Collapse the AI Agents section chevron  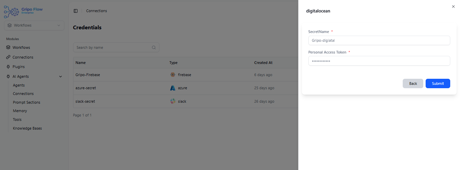(61, 76)
